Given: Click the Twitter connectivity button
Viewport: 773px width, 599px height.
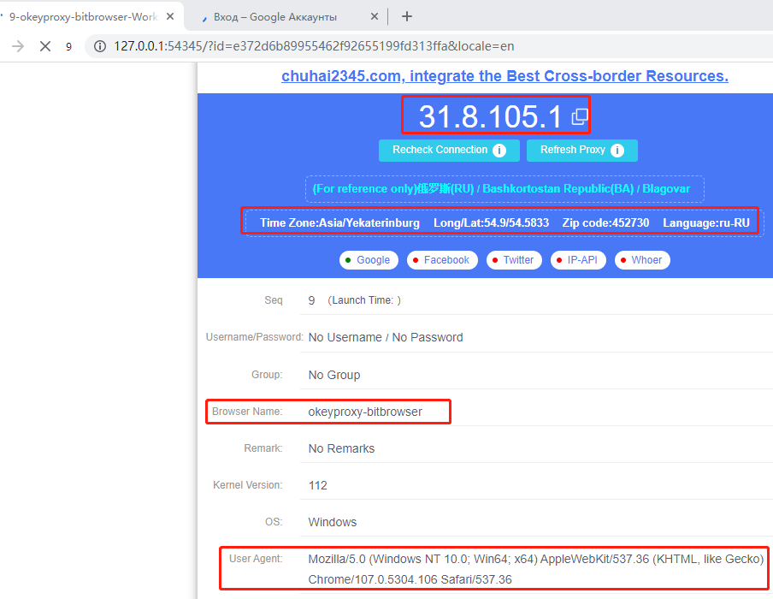Looking at the screenshot, I should click(x=514, y=260).
